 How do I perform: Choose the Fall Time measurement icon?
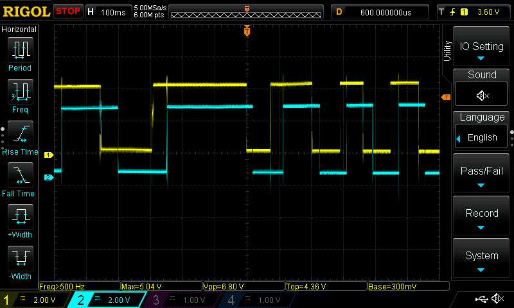tap(20, 175)
